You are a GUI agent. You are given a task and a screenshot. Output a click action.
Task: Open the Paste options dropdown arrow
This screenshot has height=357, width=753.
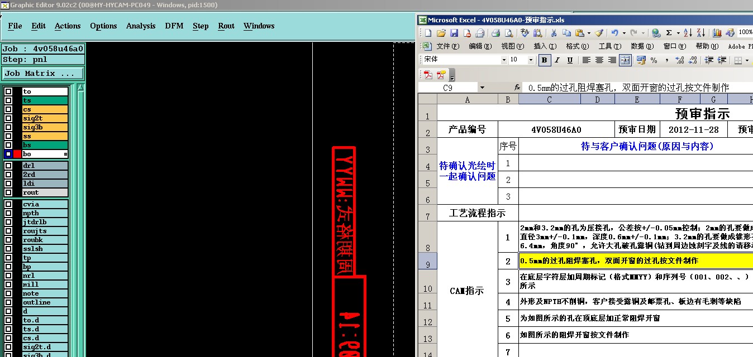[x=588, y=33]
